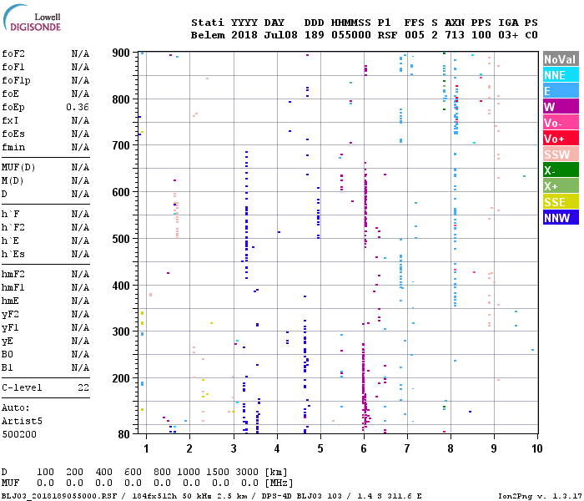Click the PPS value 100
This screenshot has height=501, width=584.
[x=481, y=35]
